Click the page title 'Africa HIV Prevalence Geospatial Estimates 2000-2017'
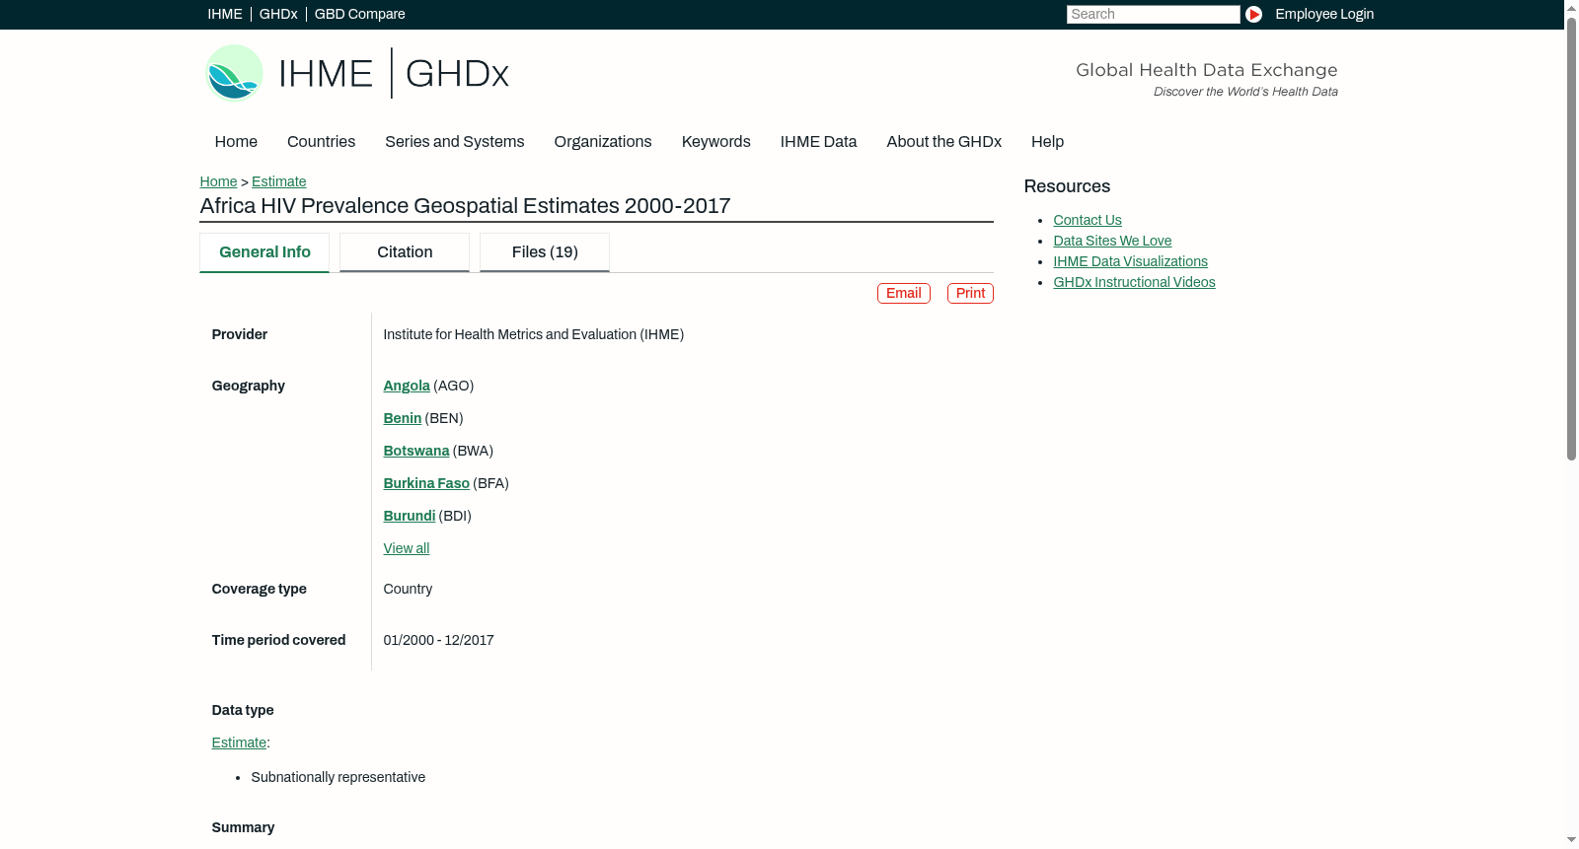This screenshot has width=1579, height=849. click(x=466, y=206)
